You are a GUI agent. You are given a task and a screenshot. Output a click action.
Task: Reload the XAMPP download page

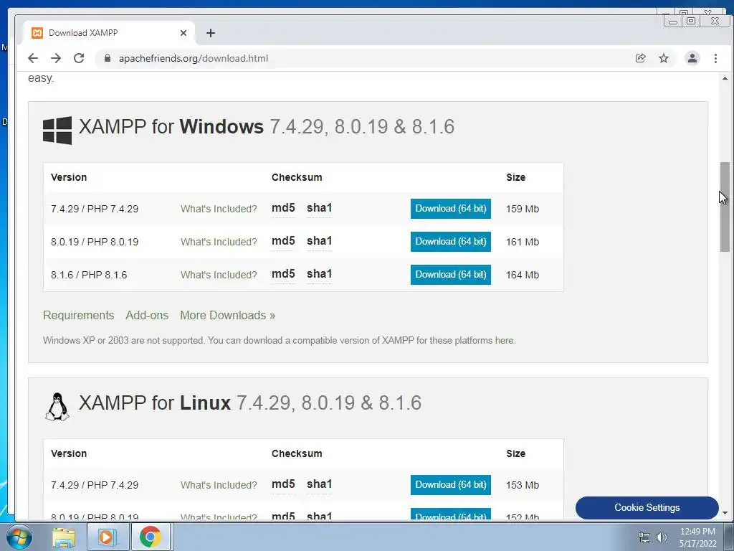(x=79, y=58)
